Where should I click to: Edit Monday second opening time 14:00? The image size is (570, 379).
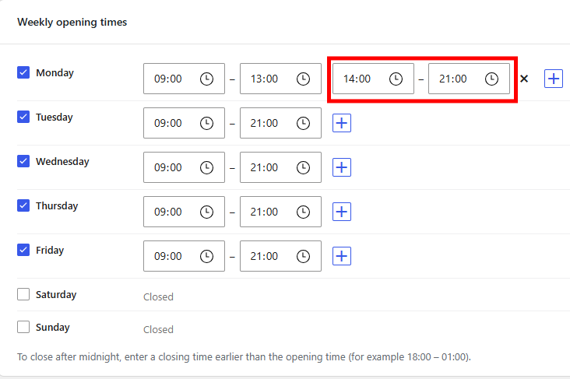(x=373, y=79)
